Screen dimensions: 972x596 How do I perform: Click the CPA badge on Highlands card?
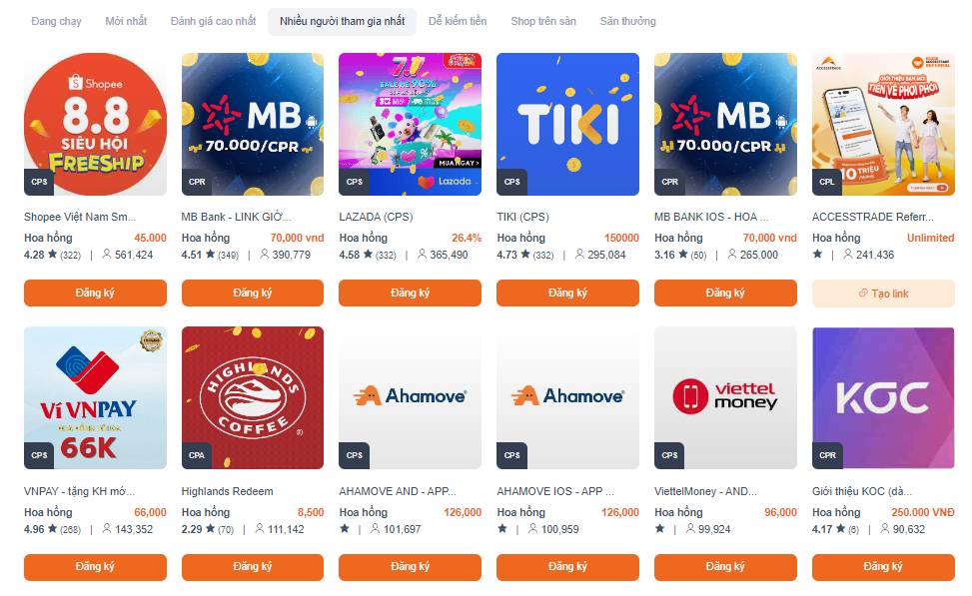[197, 455]
